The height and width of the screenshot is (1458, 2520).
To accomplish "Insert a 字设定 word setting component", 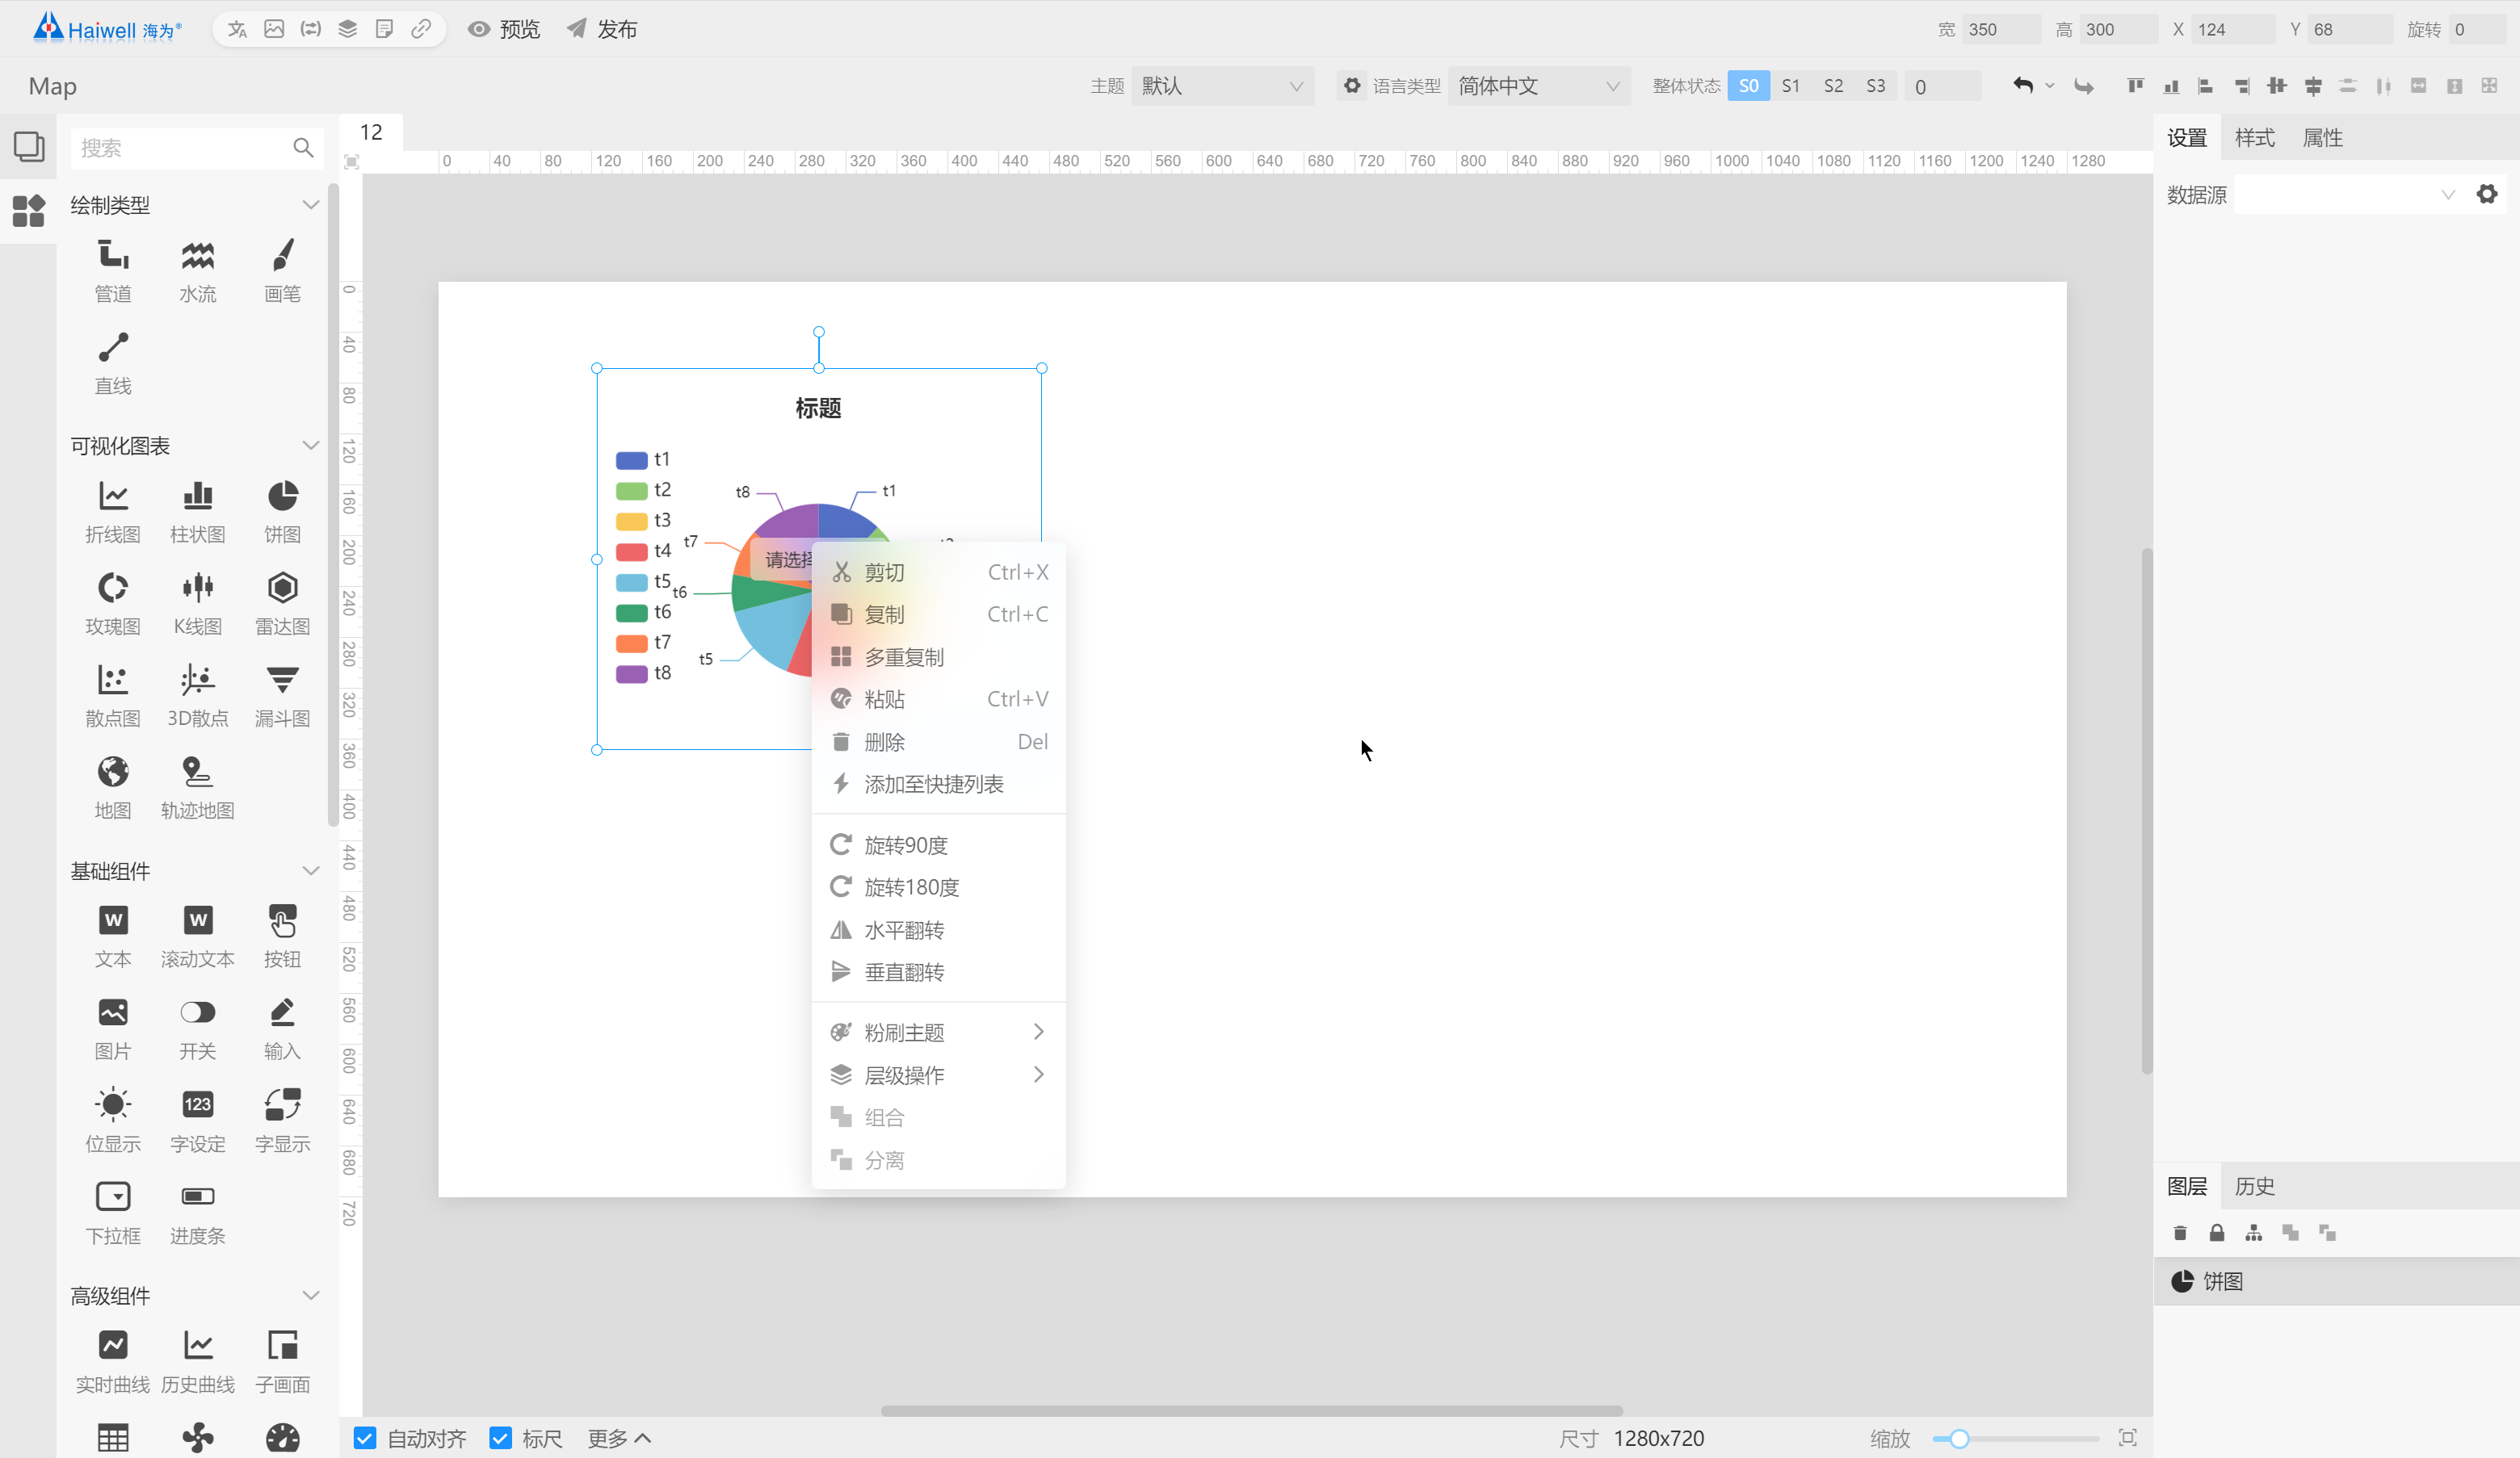I will (x=198, y=1121).
